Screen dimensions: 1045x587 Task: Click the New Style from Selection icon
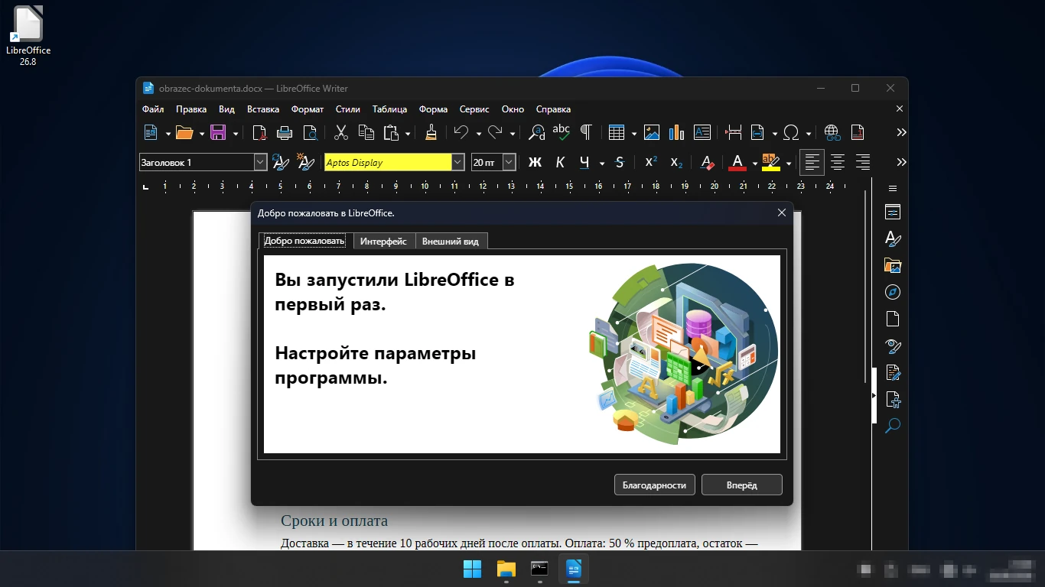pos(305,162)
